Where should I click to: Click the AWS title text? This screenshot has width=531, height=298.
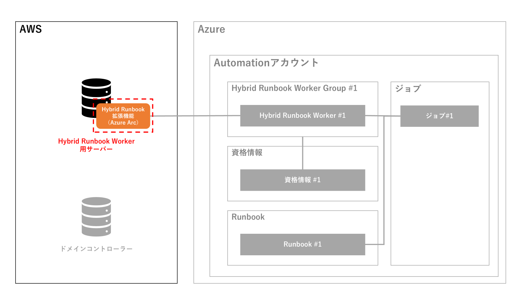(31, 29)
